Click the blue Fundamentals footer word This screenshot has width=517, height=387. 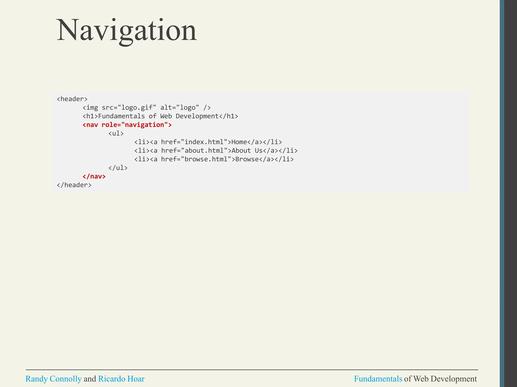[x=378, y=379]
